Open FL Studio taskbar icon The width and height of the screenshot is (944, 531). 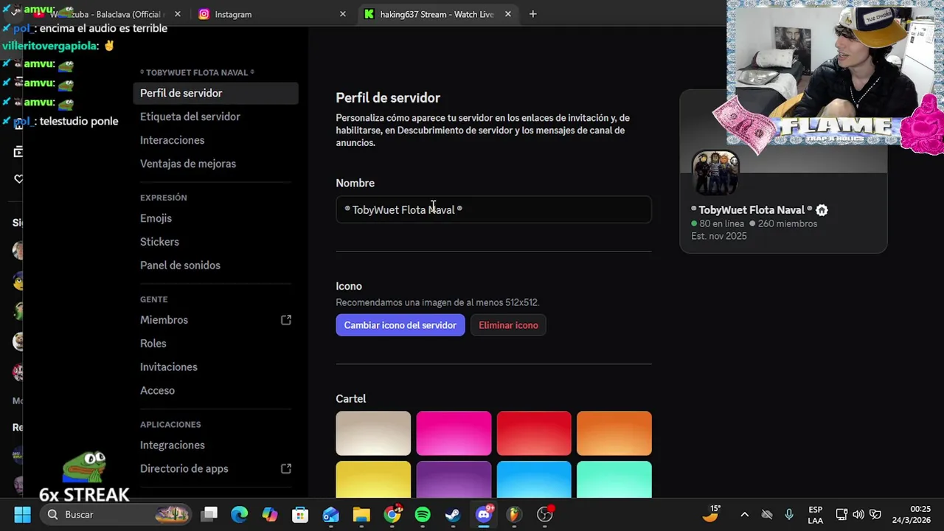click(x=514, y=515)
